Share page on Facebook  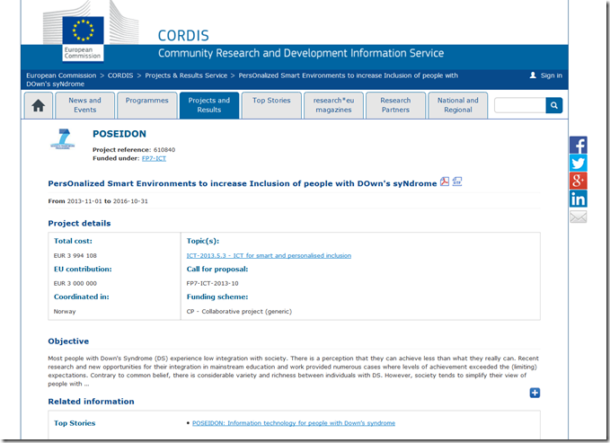578,145
